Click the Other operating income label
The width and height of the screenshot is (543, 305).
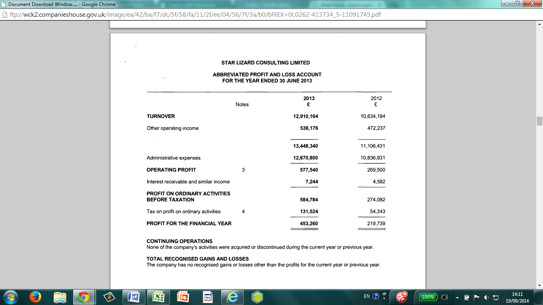[x=173, y=128]
